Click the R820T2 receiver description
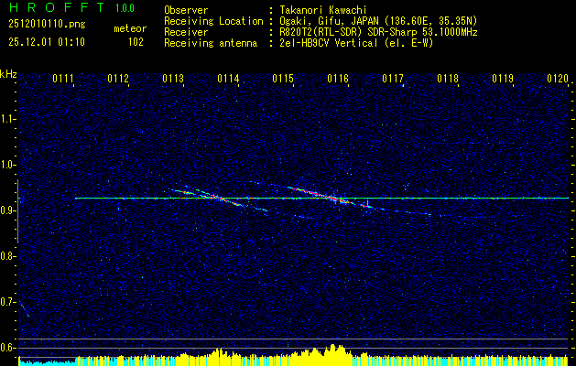 (x=378, y=32)
